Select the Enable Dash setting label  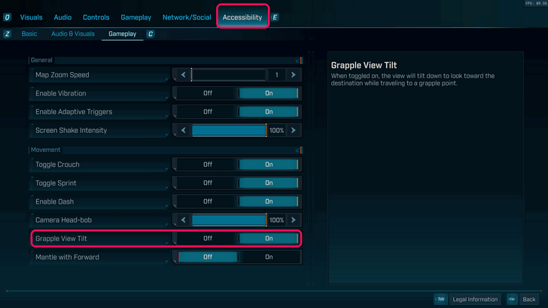click(54, 201)
